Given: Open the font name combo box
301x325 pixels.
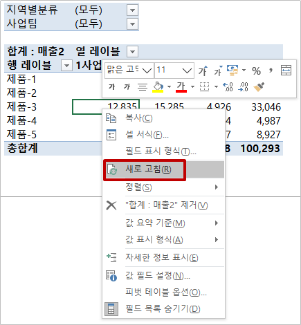Looking at the screenshot, I should (129, 70).
